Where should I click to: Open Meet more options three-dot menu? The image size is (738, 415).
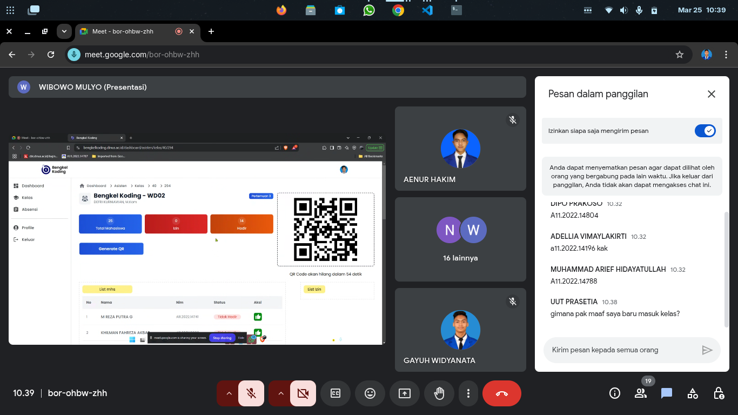point(468,393)
